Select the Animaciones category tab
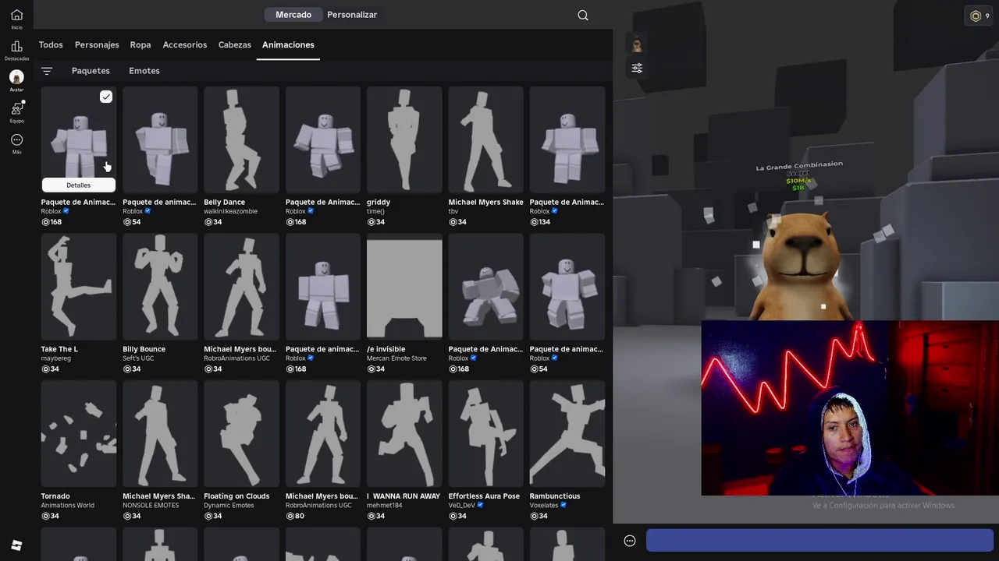This screenshot has width=999, height=561. 288,45
